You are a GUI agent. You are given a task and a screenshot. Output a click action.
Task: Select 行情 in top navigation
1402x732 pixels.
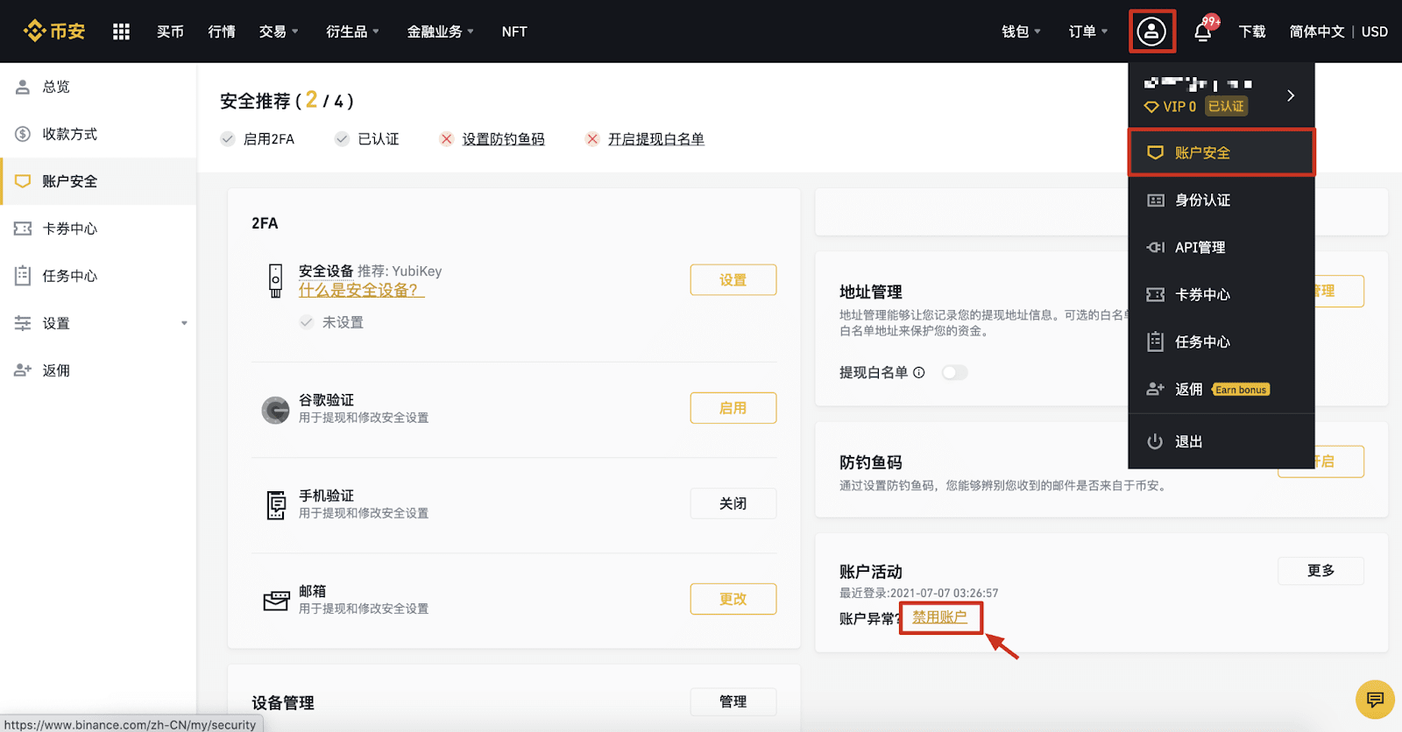click(222, 32)
